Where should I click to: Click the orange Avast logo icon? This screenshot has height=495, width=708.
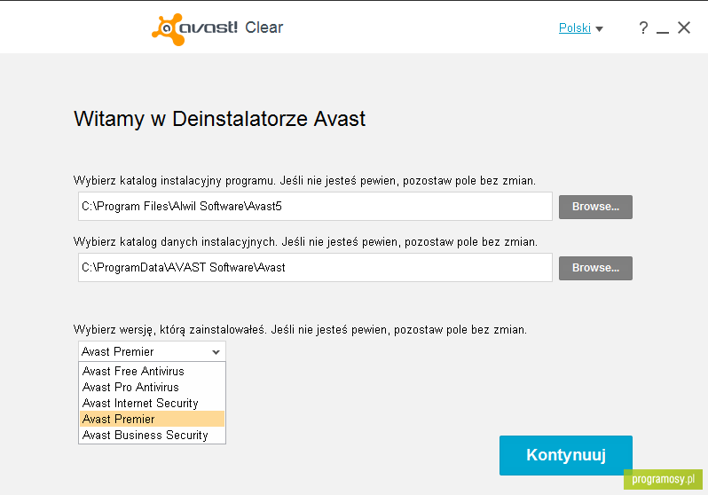point(168,29)
